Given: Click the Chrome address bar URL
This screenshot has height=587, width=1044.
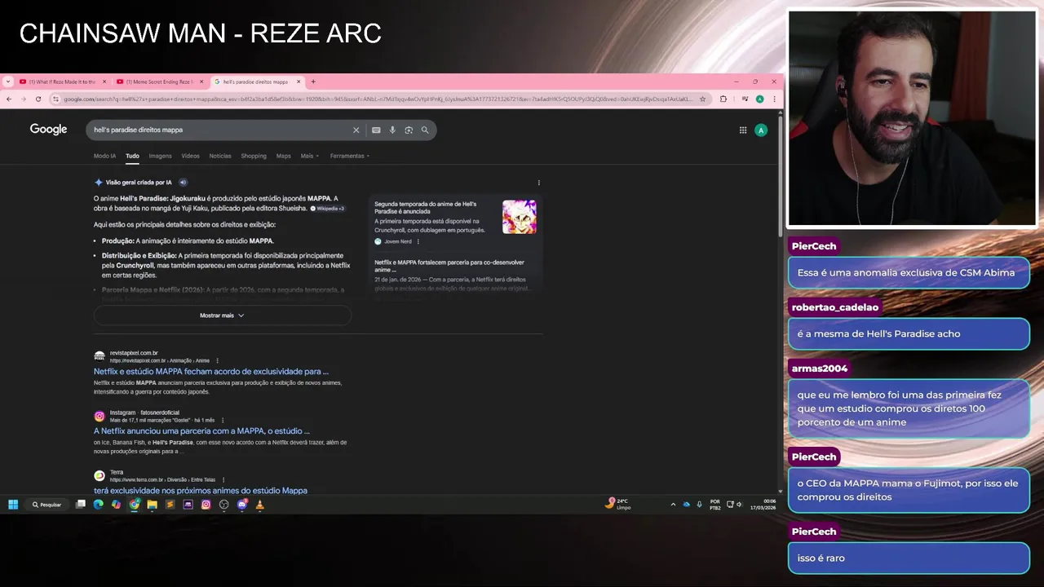Looking at the screenshot, I should [x=378, y=99].
